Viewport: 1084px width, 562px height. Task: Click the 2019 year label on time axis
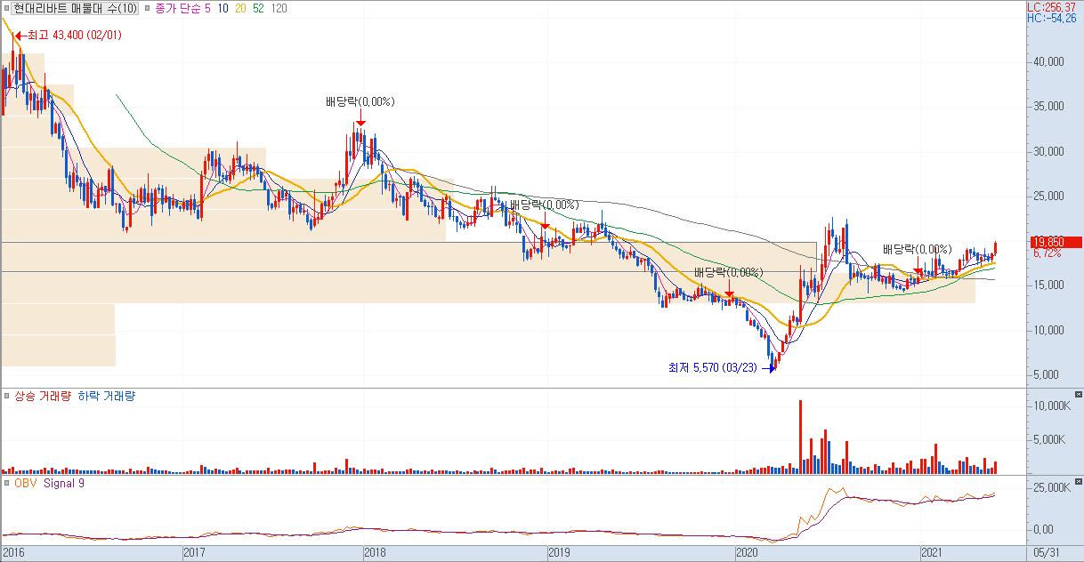[x=559, y=554]
